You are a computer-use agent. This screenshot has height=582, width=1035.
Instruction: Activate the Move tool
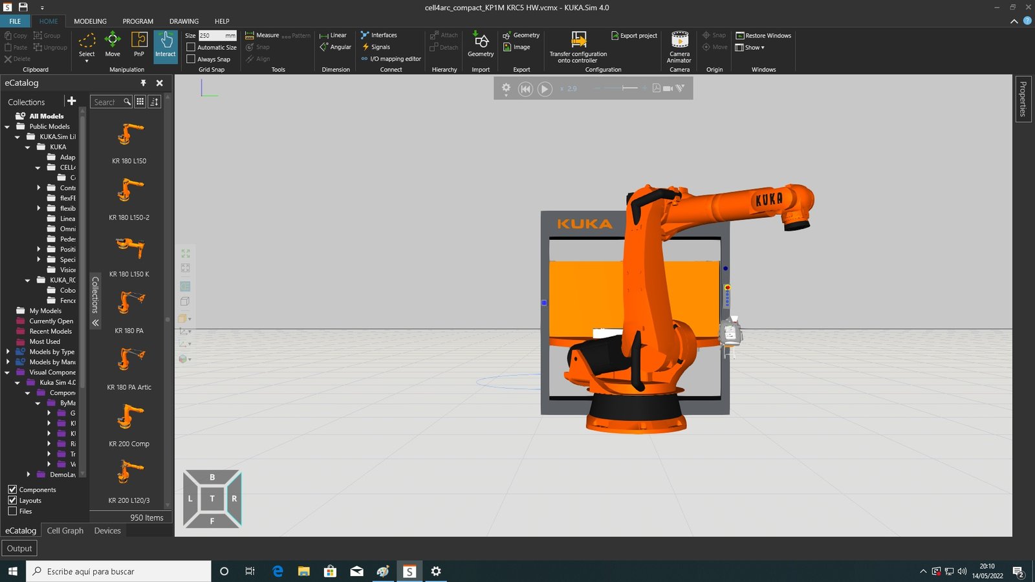tap(113, 44)
